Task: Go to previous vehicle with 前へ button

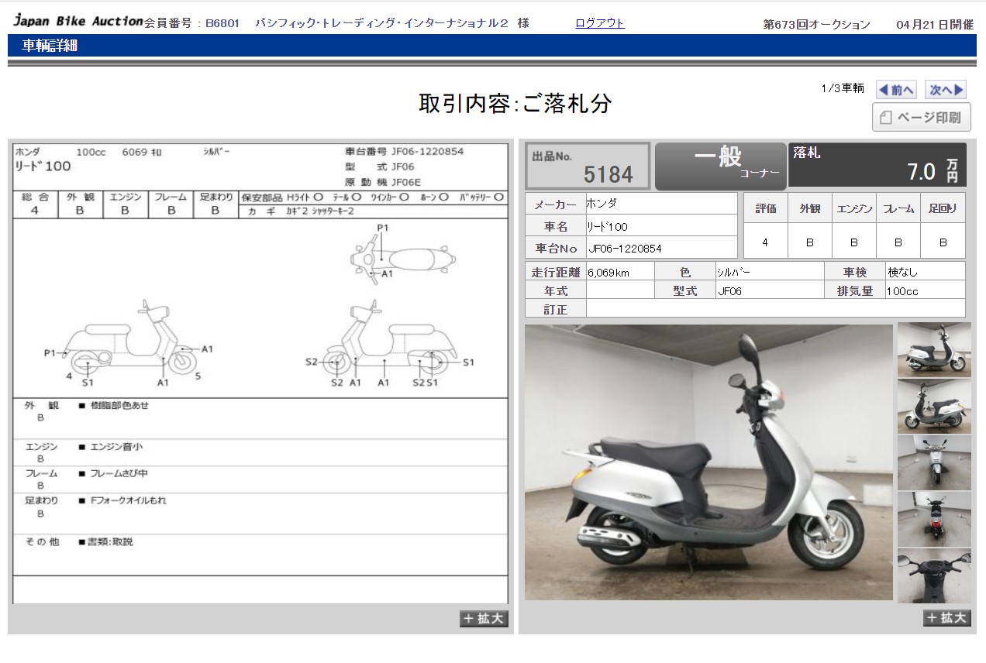Action: coord(896,90)
